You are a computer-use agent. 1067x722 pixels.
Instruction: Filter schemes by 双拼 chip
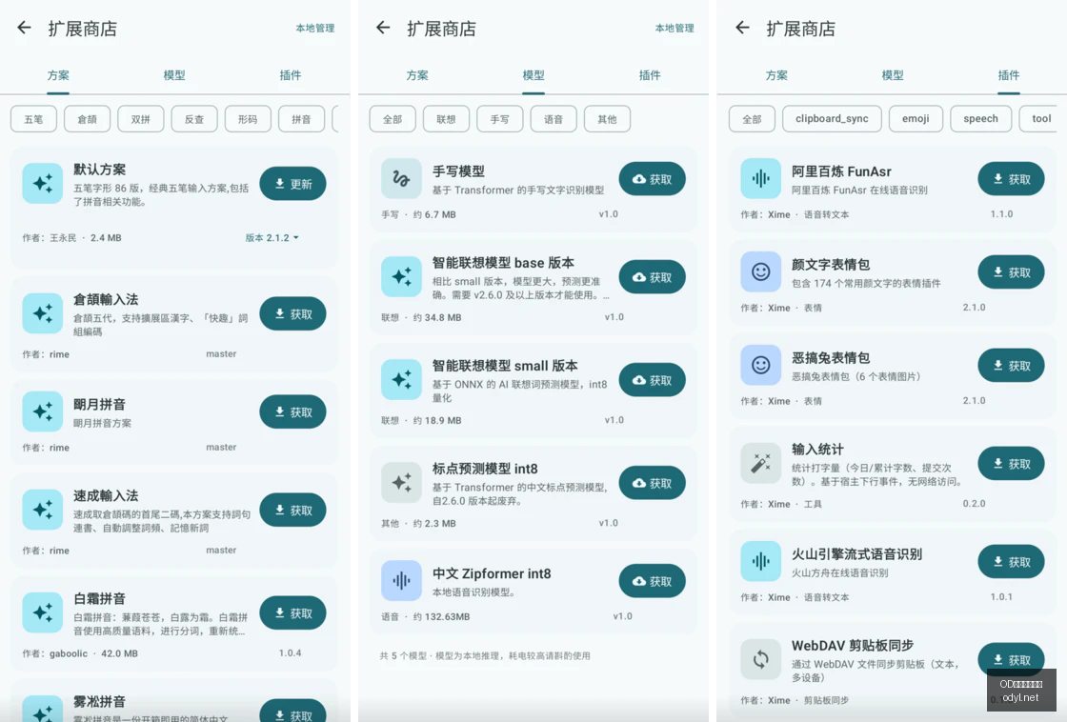point(141,119)
